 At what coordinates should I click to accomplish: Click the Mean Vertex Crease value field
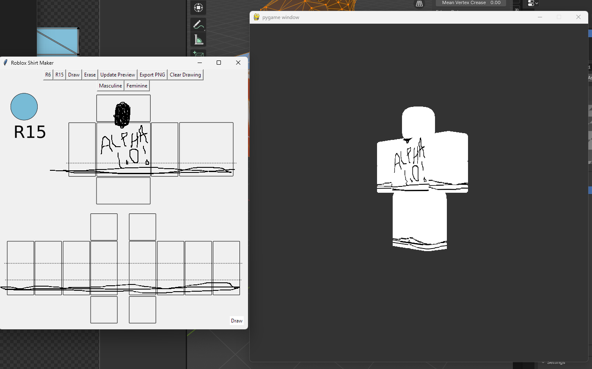coord(471,3)
